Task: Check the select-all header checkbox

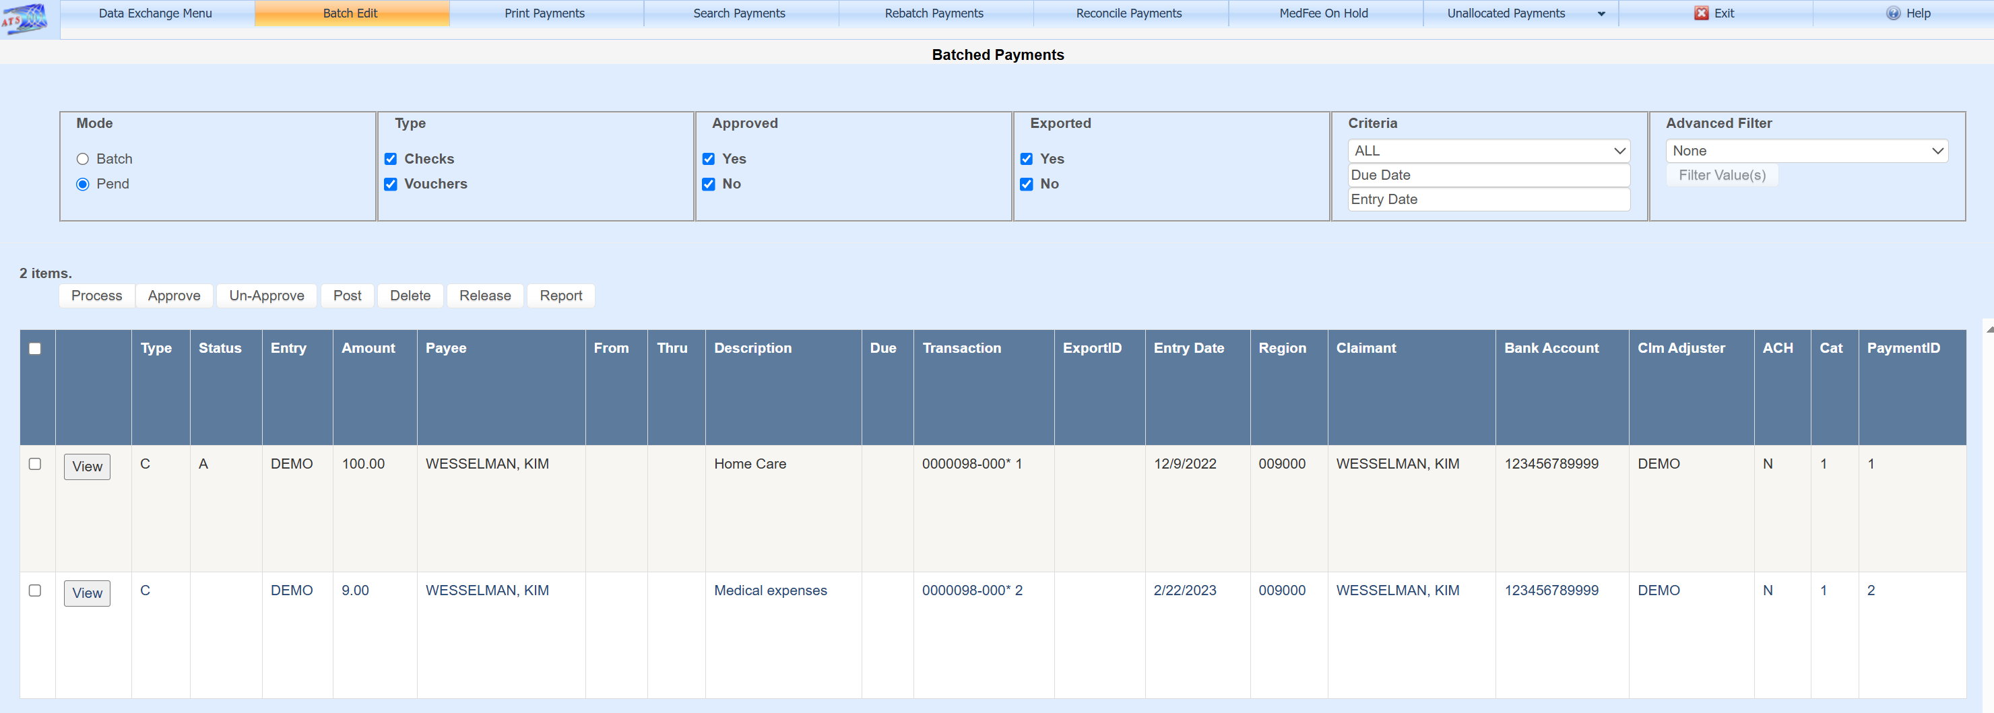Action: [x=35, y=349]
